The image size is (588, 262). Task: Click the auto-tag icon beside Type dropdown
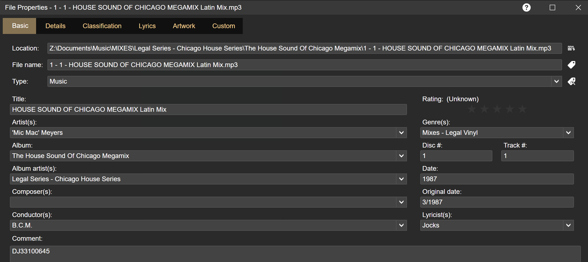click(x=571, y=81)
